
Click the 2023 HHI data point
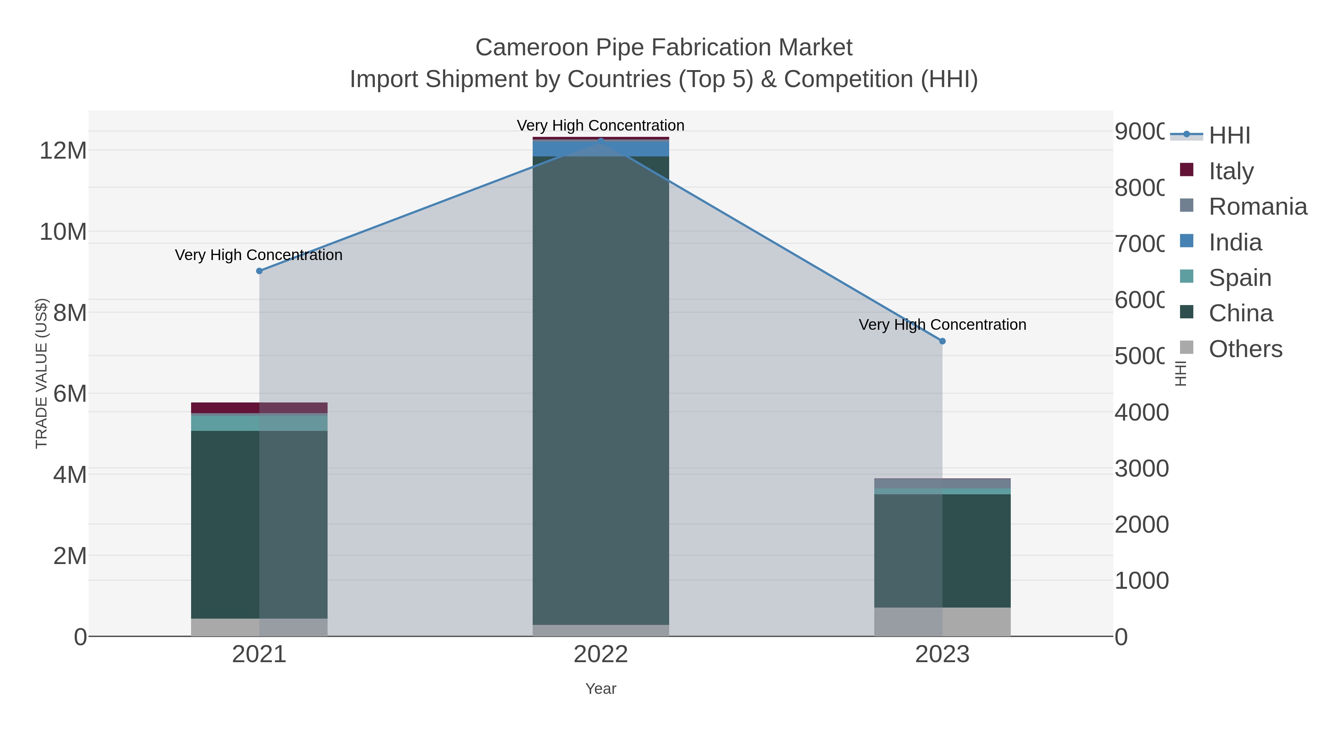(x=943, y=341)
